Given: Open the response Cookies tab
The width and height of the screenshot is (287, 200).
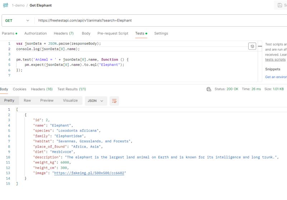Looking at the screenshot, I should tap(20, 89).
